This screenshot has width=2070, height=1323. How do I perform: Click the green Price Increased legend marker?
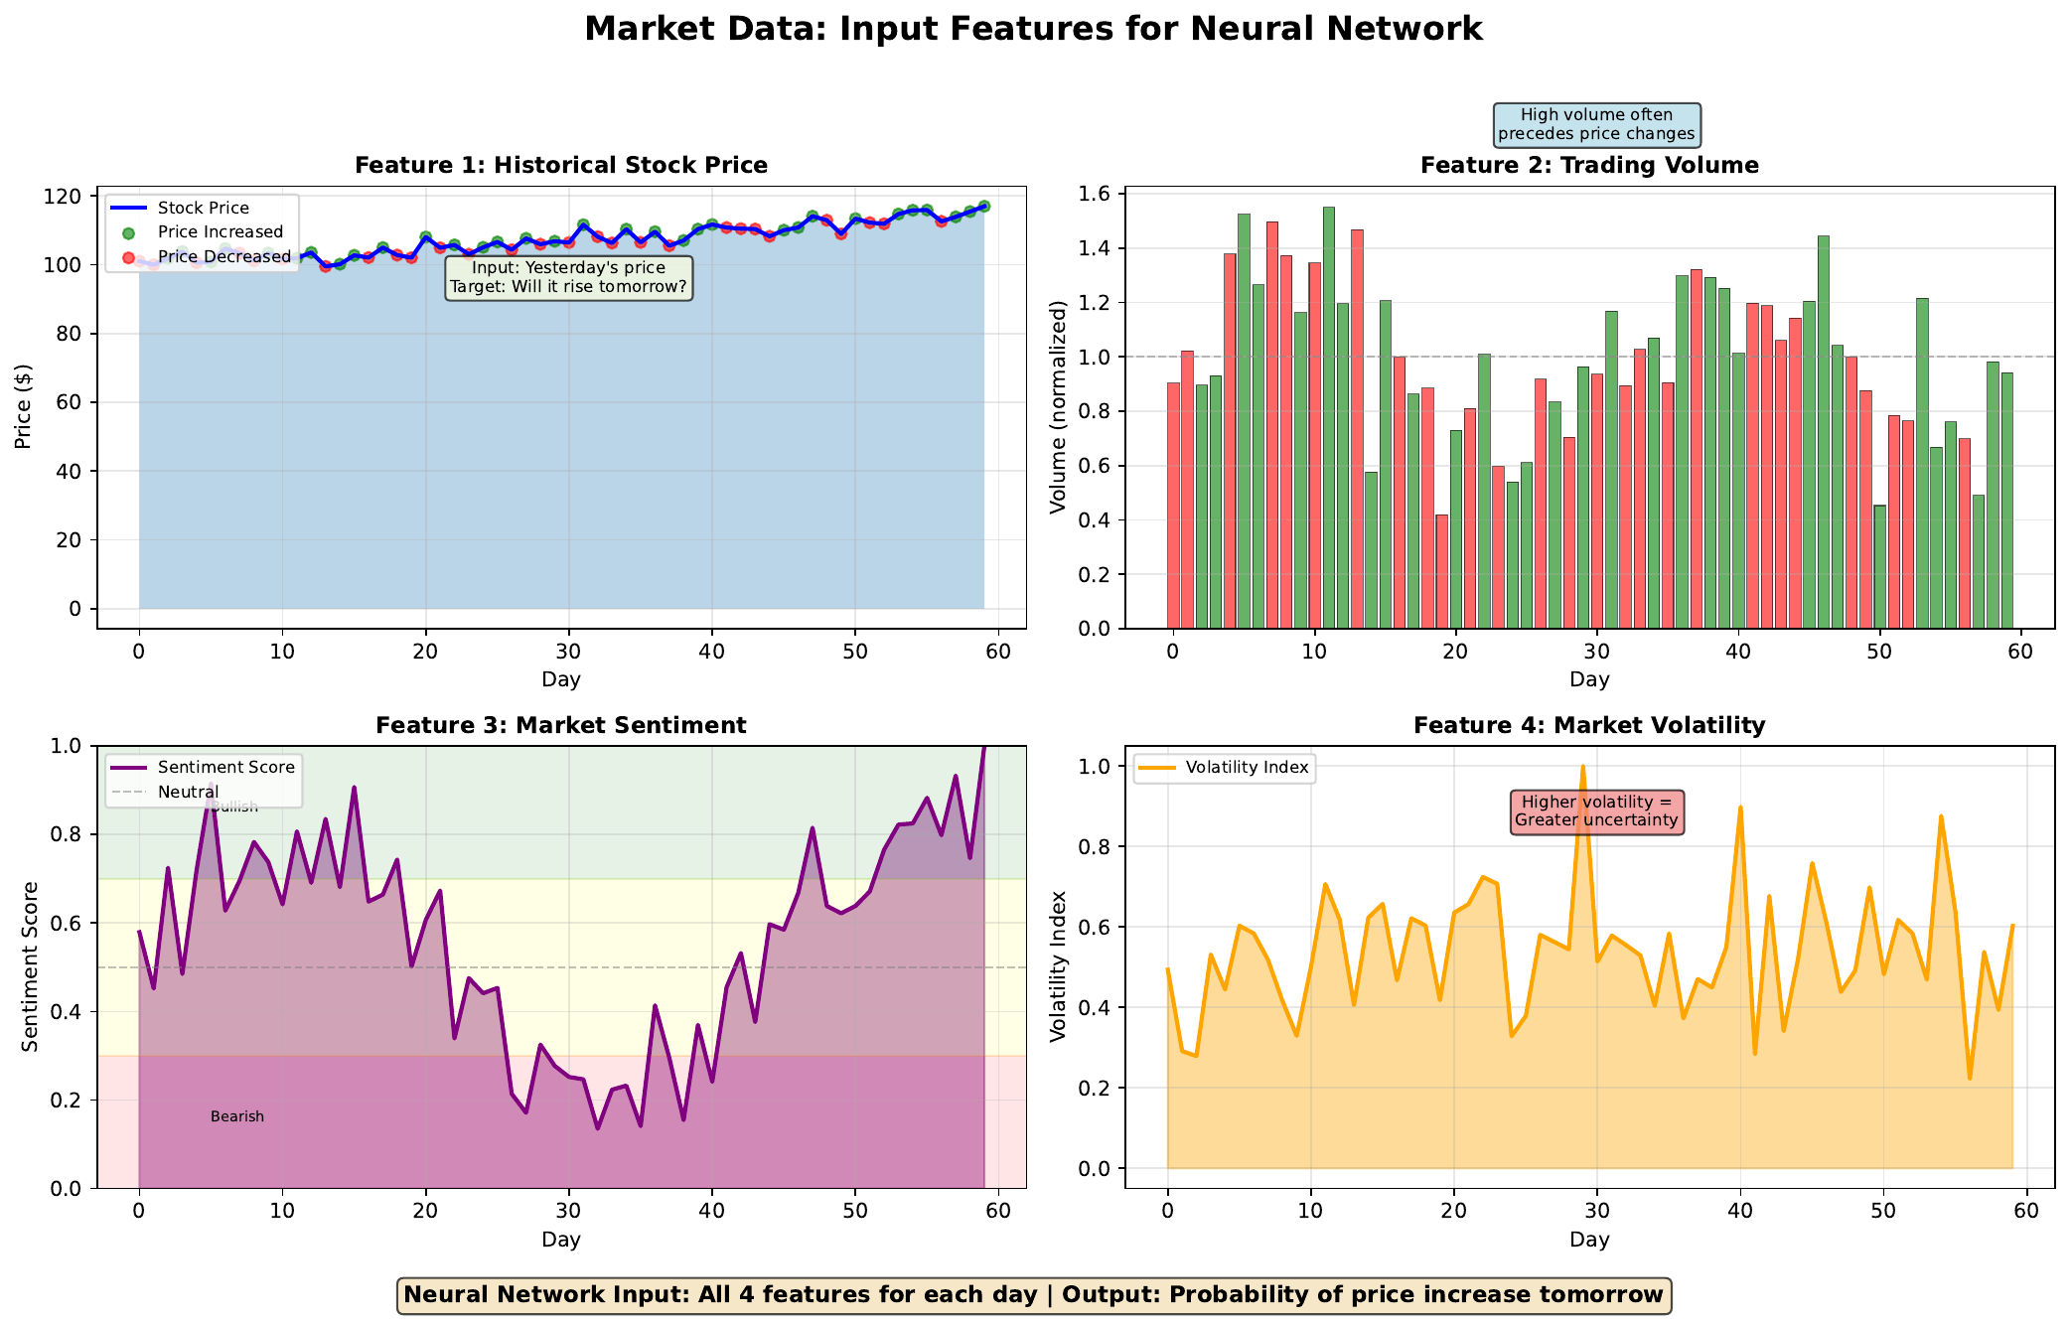128,232
